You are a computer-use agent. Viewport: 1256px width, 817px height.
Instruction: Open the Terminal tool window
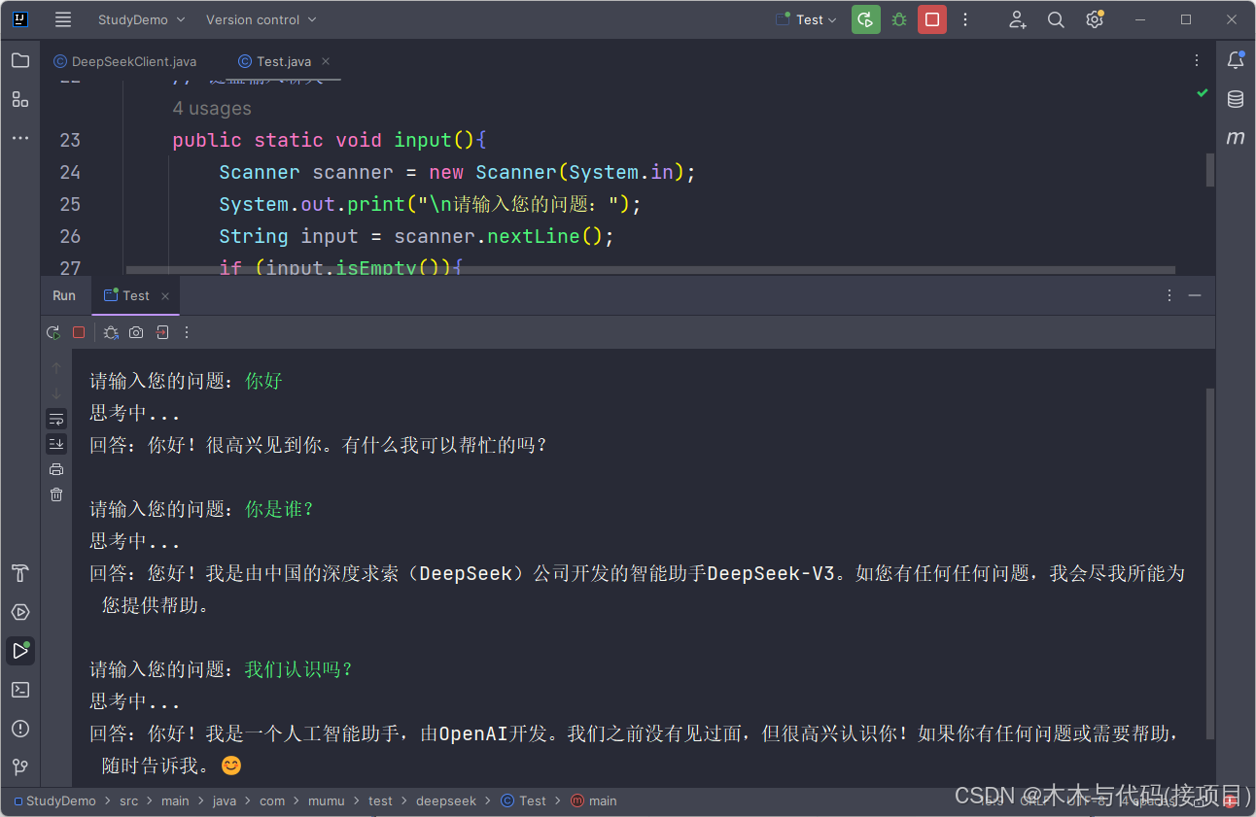click(20, 690)
